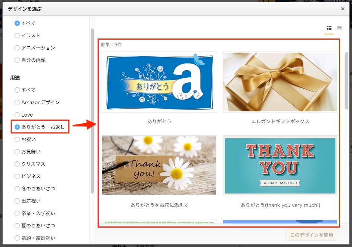Close the design picker dialog
This screenshot has width=352, height=247.
tap(343, 9)
